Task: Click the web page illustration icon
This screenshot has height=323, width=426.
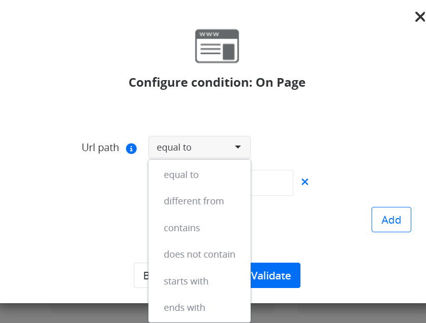Action: pos(217,46)
